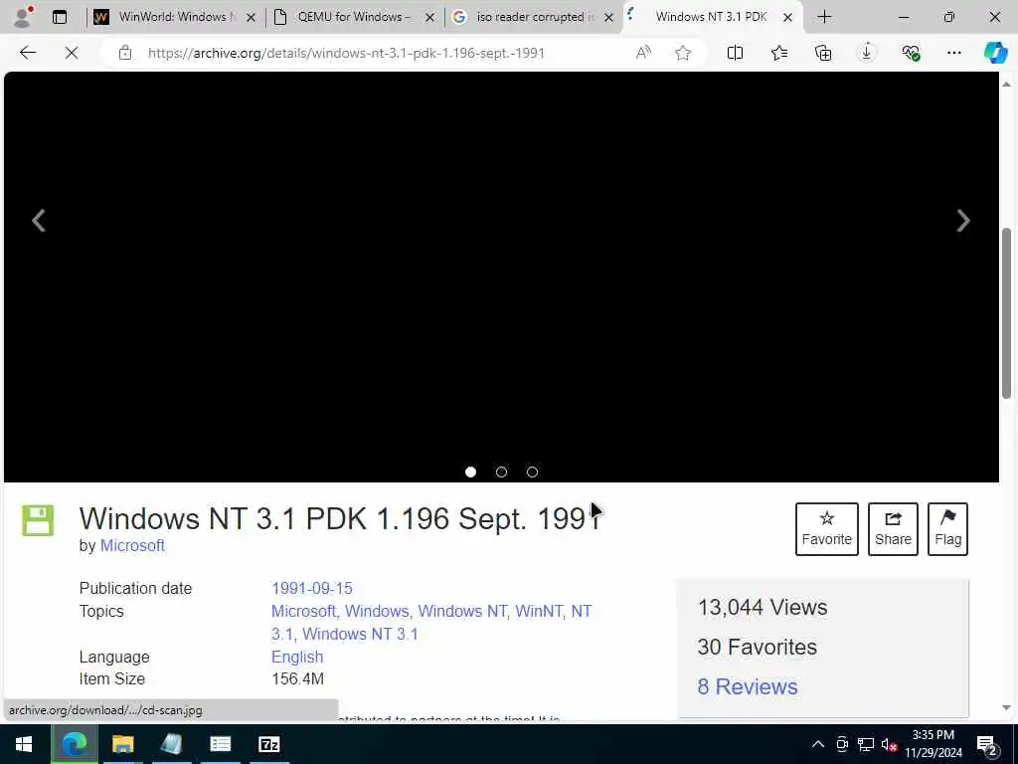Click the 13,044 Views text

(x=763, y=608)
